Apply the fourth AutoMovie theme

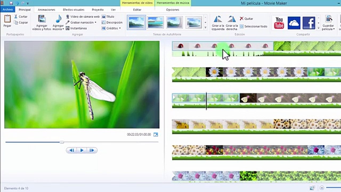coord(194,22)
